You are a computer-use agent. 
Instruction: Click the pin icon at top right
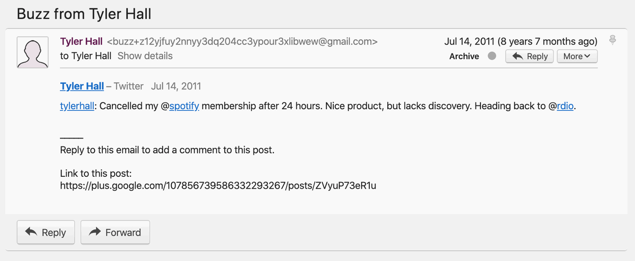(x=612, y=40)
